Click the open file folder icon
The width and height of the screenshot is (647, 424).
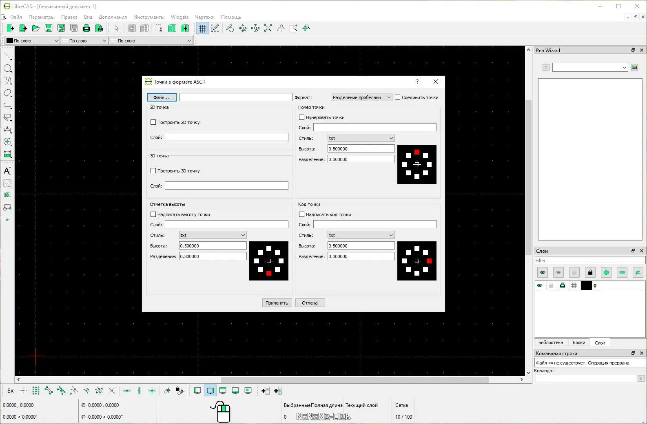coord(36,28)
